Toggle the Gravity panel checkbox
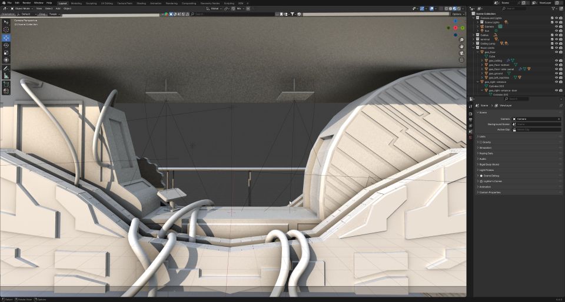 pyautogui.click(x=481, y=142)
